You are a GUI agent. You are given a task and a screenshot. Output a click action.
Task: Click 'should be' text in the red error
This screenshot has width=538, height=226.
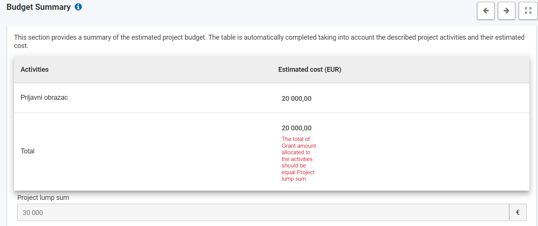[x=294, y=166]
